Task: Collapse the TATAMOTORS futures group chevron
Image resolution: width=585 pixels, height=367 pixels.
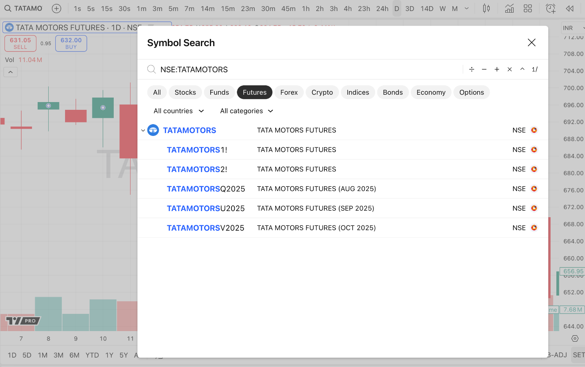Action: (143, 131)
